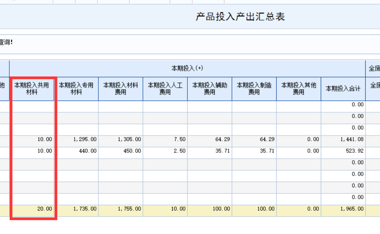The image size is (380, 234).
Task: Click 64.29 in the 制造费用 column
Action: (254, 141)
